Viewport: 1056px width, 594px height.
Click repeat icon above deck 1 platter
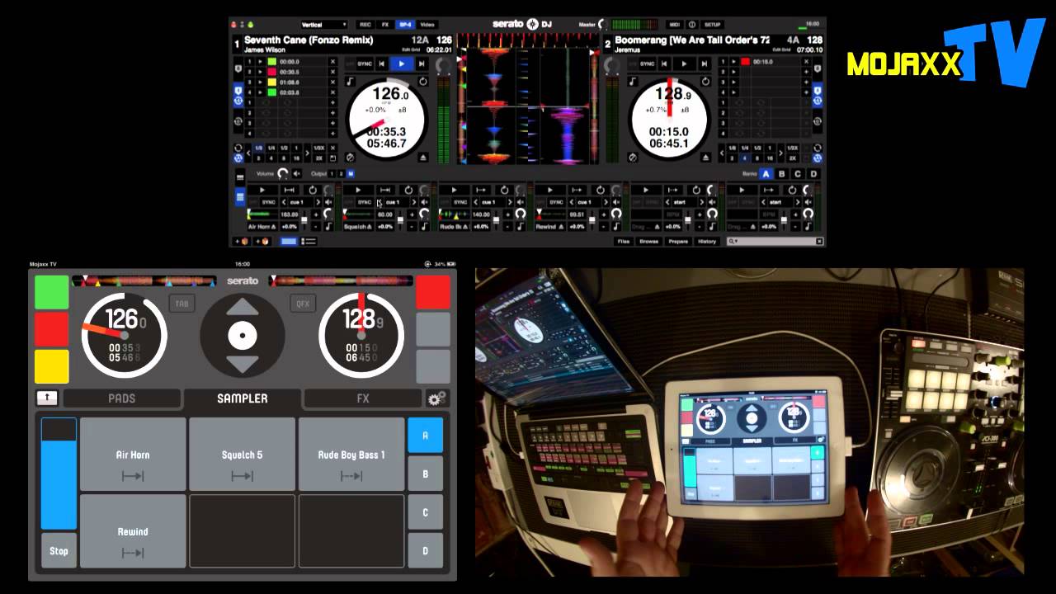point(423,82)
